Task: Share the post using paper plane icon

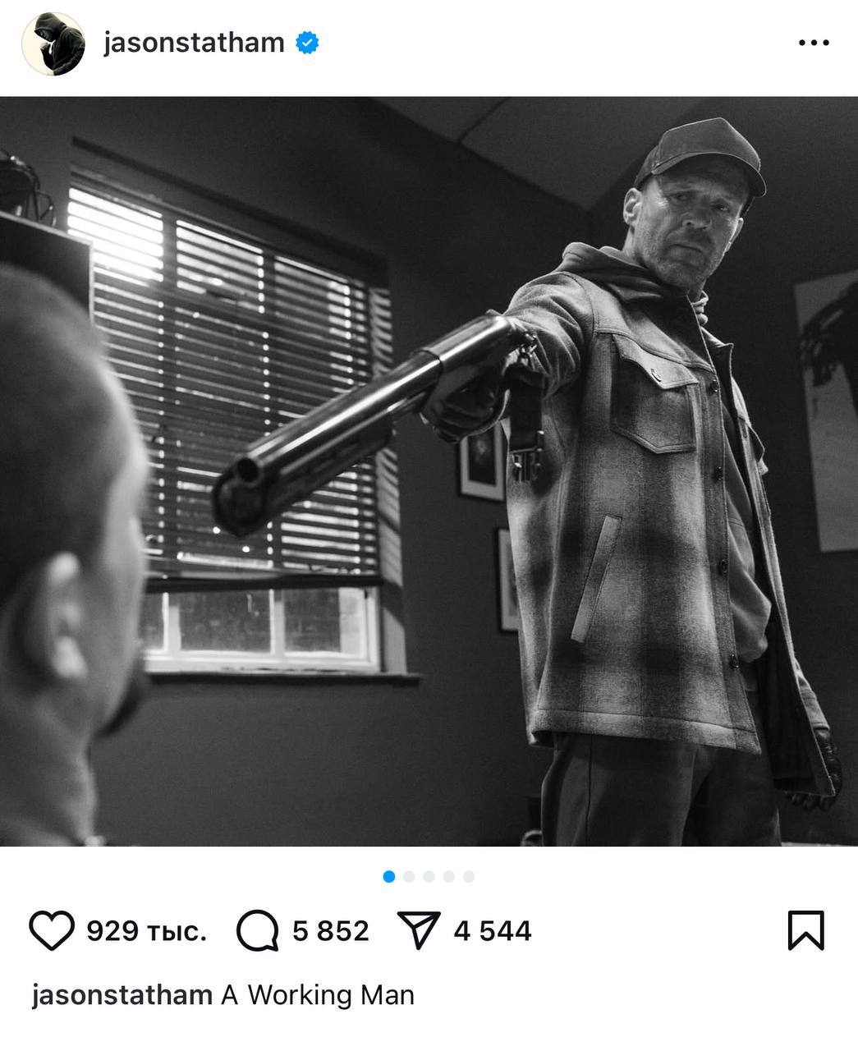Action: pos(419,930)
